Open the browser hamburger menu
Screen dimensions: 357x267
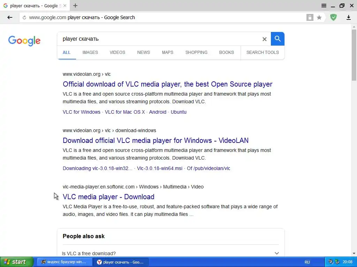(x=324, y=6)
